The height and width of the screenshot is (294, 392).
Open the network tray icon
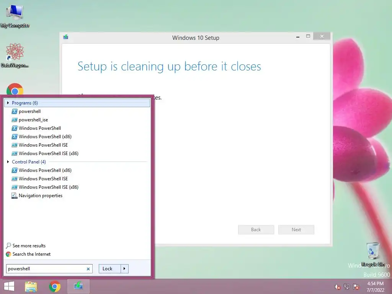pos(347,287)
